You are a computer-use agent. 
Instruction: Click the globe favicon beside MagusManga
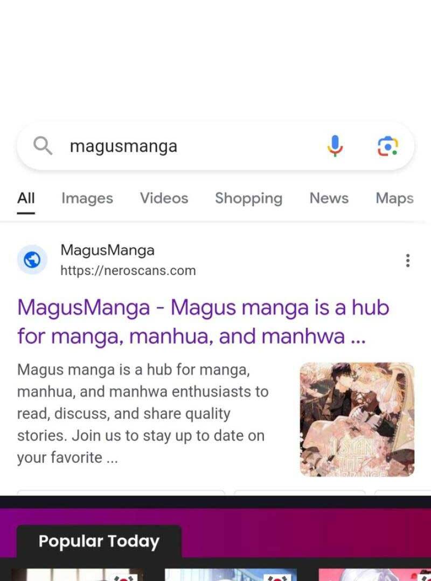coord(32,260)
